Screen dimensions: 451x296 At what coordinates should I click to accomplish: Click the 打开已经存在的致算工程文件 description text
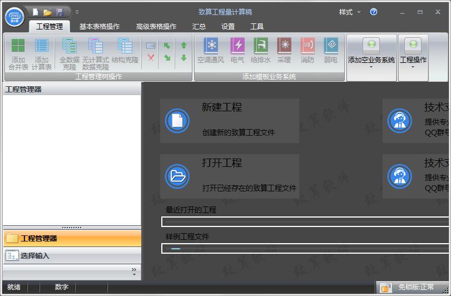249,188
